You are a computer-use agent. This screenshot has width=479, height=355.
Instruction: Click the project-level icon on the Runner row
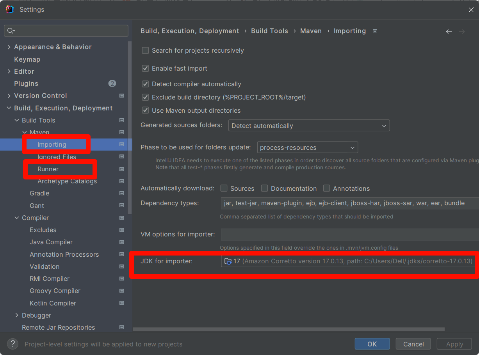pos(122,169)
